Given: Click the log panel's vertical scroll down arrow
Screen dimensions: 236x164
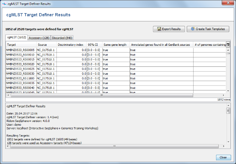Looking at the screenshot, I should coord(228,142).
